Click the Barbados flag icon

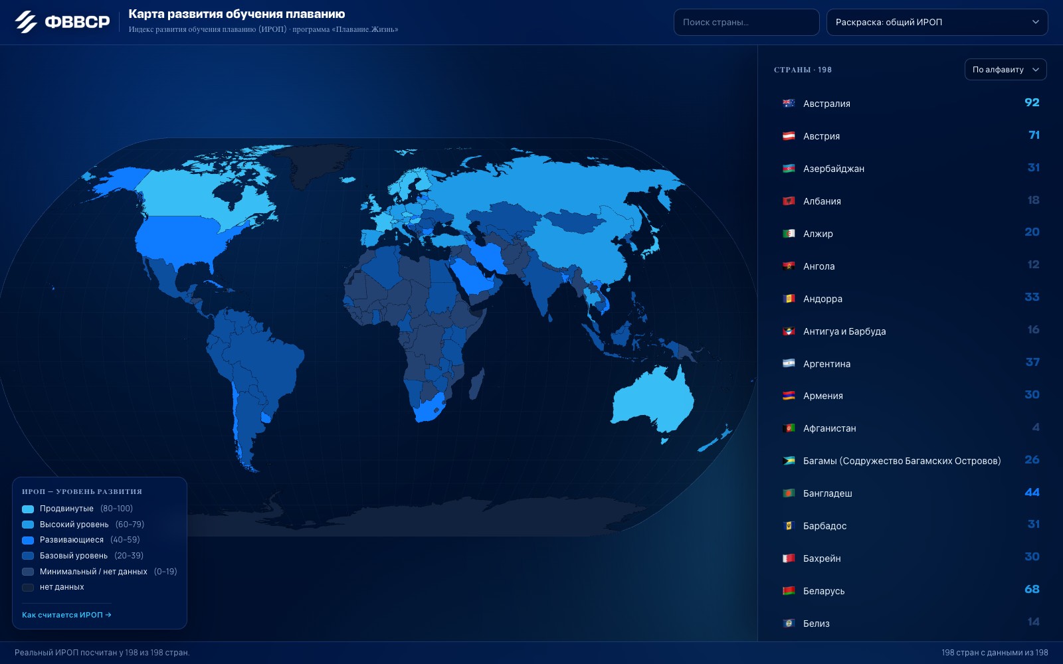pyautogui.click(x=789, y=525)
